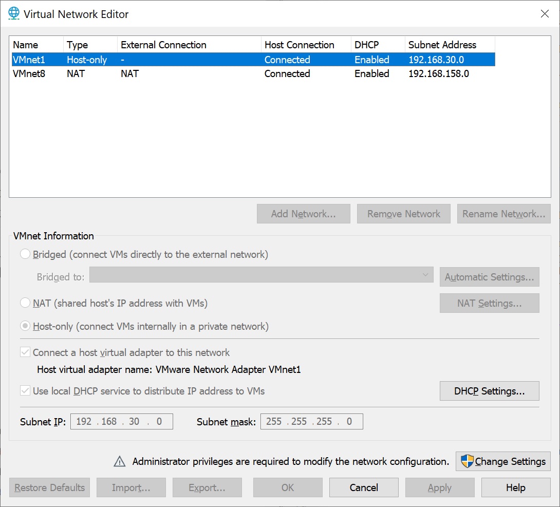Click the Subnet IP input field
Image resolution: width=560 pixels, height=507 pixels.
point(121,421)
